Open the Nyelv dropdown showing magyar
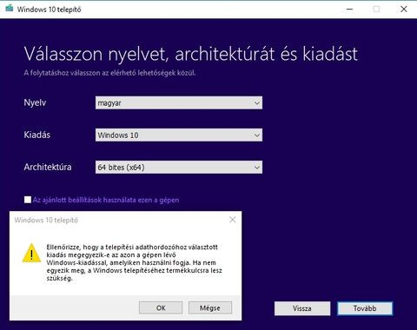This screenshot has height=330, width=417. pos(179,102)
